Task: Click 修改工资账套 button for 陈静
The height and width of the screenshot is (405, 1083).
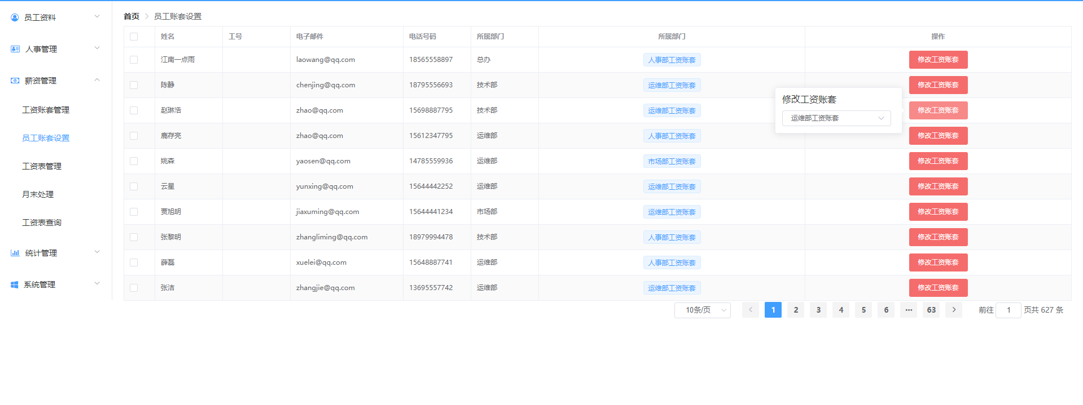Action: click(x=938, y=85)
